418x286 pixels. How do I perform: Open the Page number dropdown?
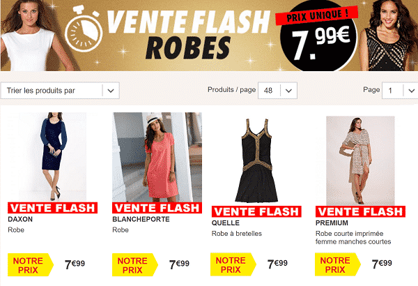(400, 91)
